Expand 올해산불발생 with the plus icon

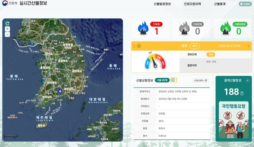[248, 80]
